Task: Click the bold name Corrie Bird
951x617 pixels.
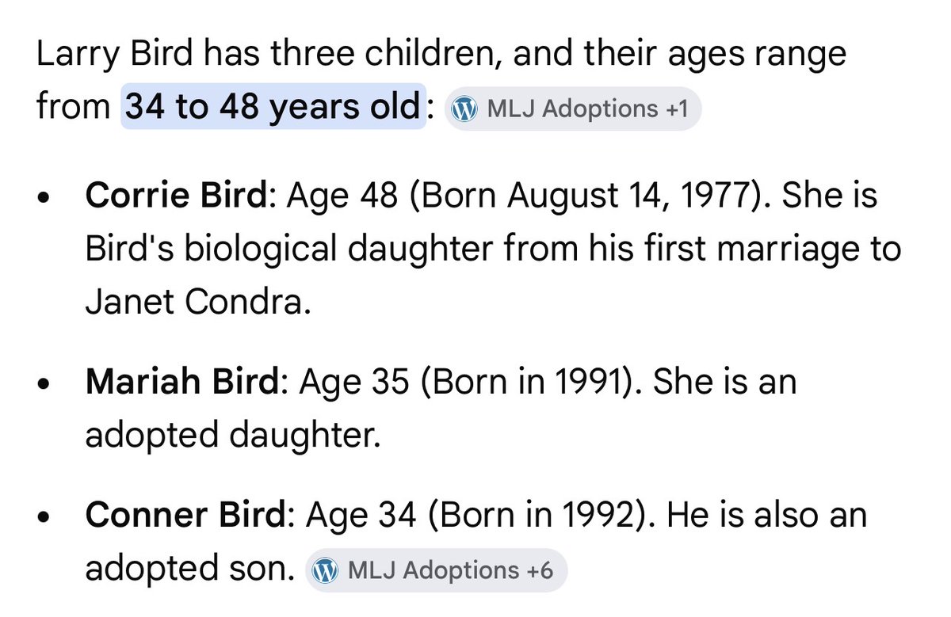Action: click(178, 196)
